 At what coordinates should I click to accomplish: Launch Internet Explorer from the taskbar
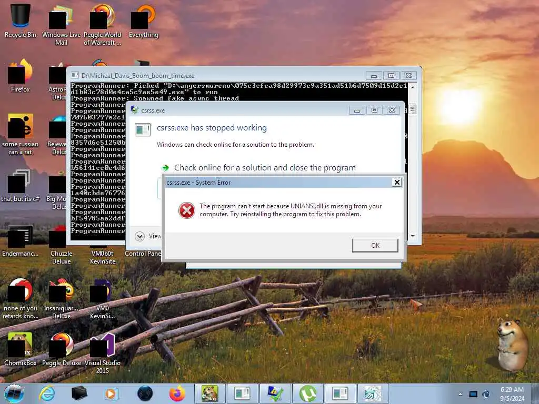(x=47, y=393)
